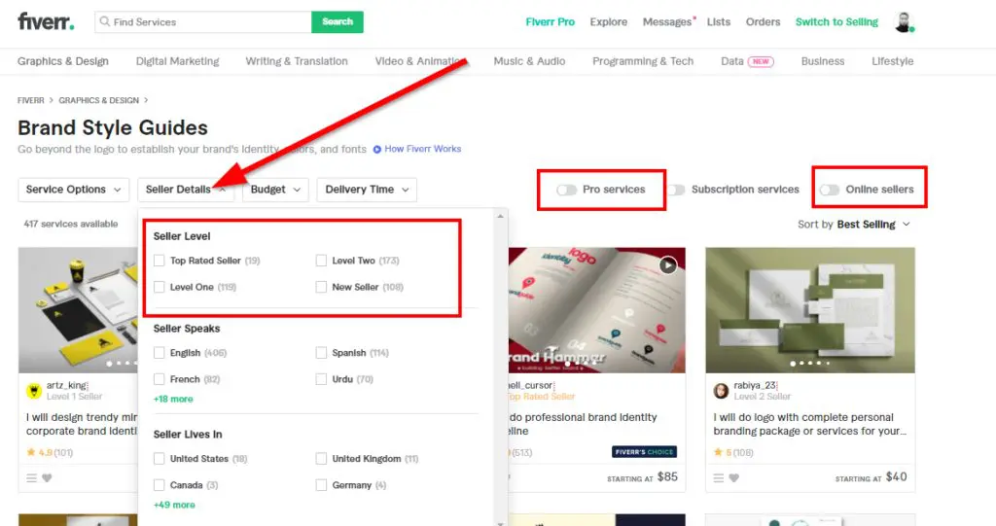Click heart icon on rabiya_23 gig
The height and width of the screenshot is (526, 996).
point(733,477)
